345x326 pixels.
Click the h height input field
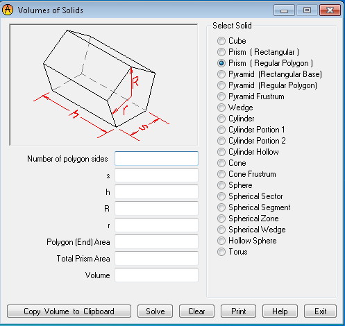pyautogui.click(x=156, y=192)
